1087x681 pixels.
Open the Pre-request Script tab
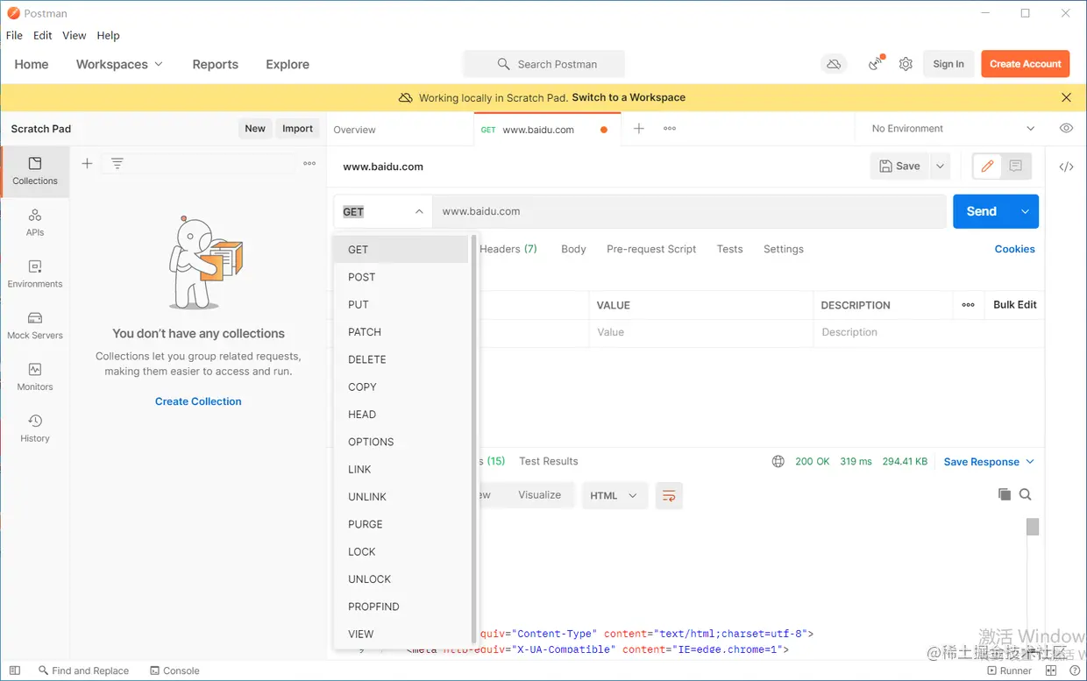[x=651, y=249]
